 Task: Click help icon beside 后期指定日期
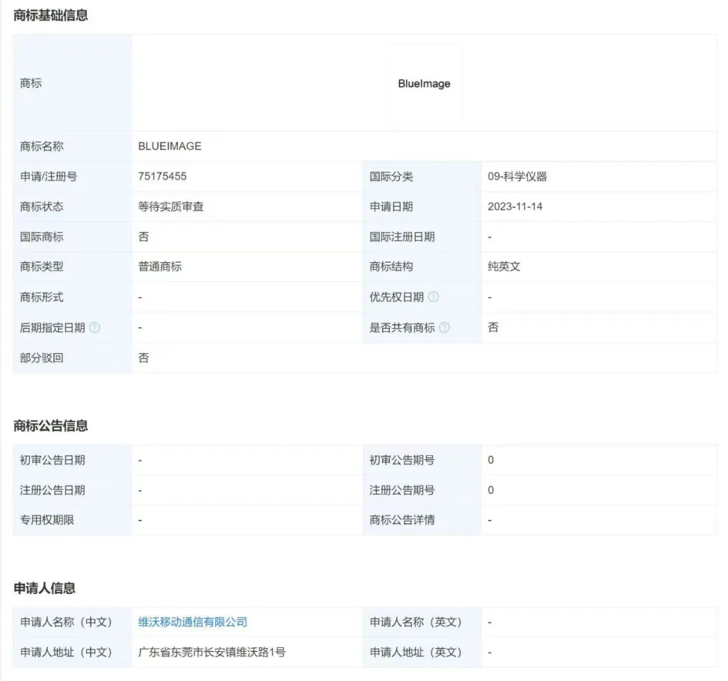tap(95, 328)
